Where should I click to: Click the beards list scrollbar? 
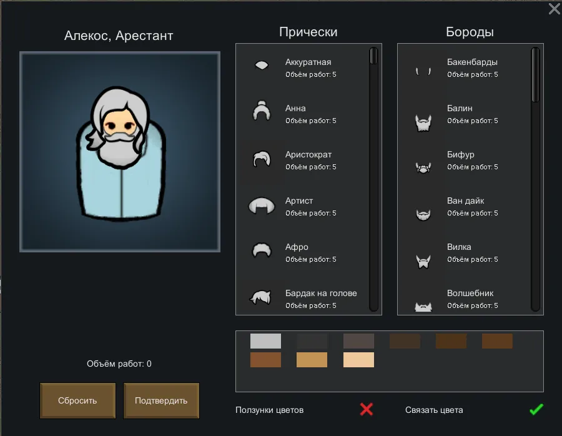coord(535,75)
